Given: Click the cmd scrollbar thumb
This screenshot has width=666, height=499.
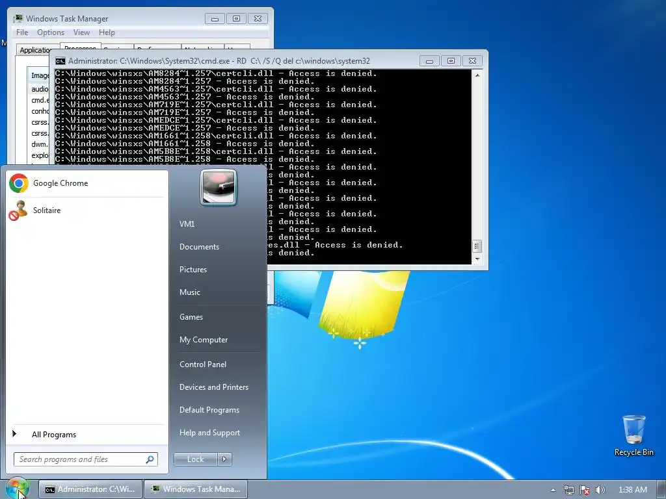Looking at the screenshot, I should tap(477, 246).
